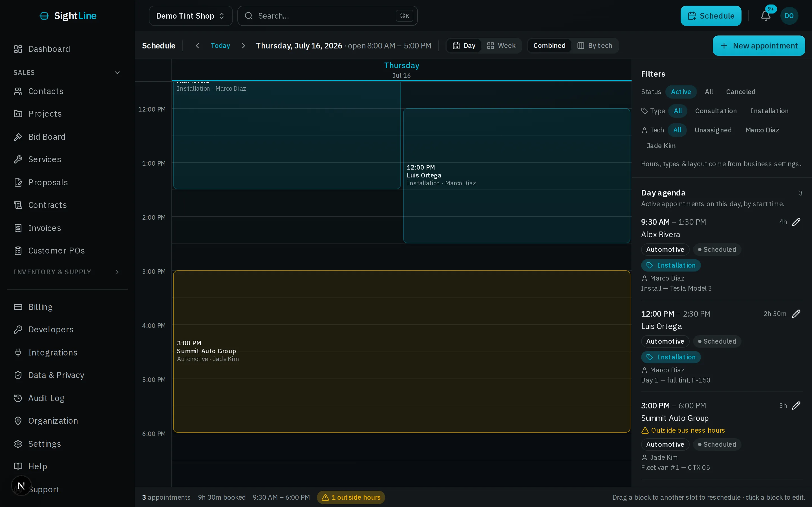Click the SightLine logo icon
812x507 pixels.
point(44,16)
